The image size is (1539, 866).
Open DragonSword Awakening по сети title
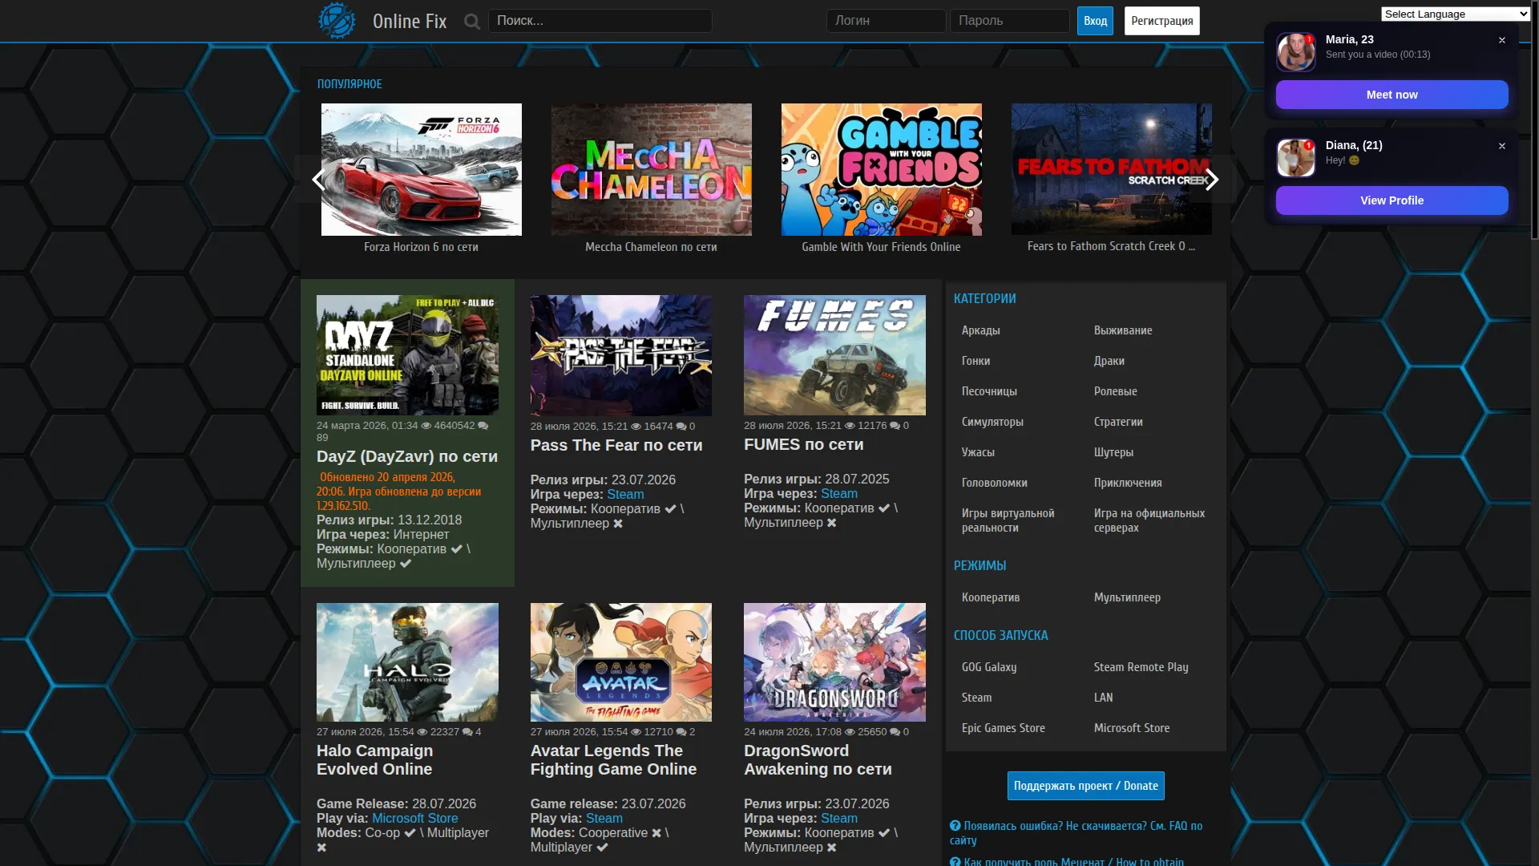click(x=818, y=760)
